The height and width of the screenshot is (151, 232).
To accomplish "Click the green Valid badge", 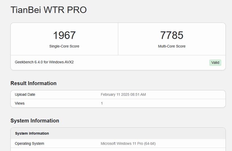I will click(215, 63).
